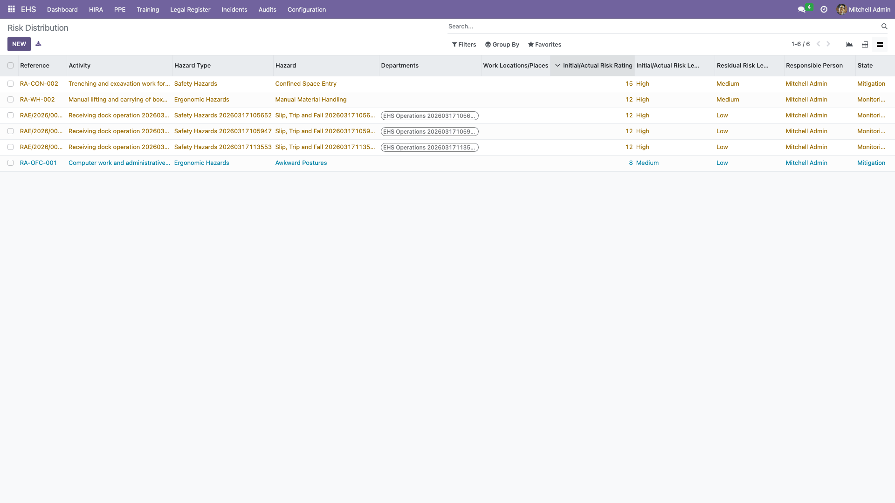Image resolution: width=895 pixels, height=503 pixels.
Task: Click the search magnifier icon
Action: pos(884,27)
